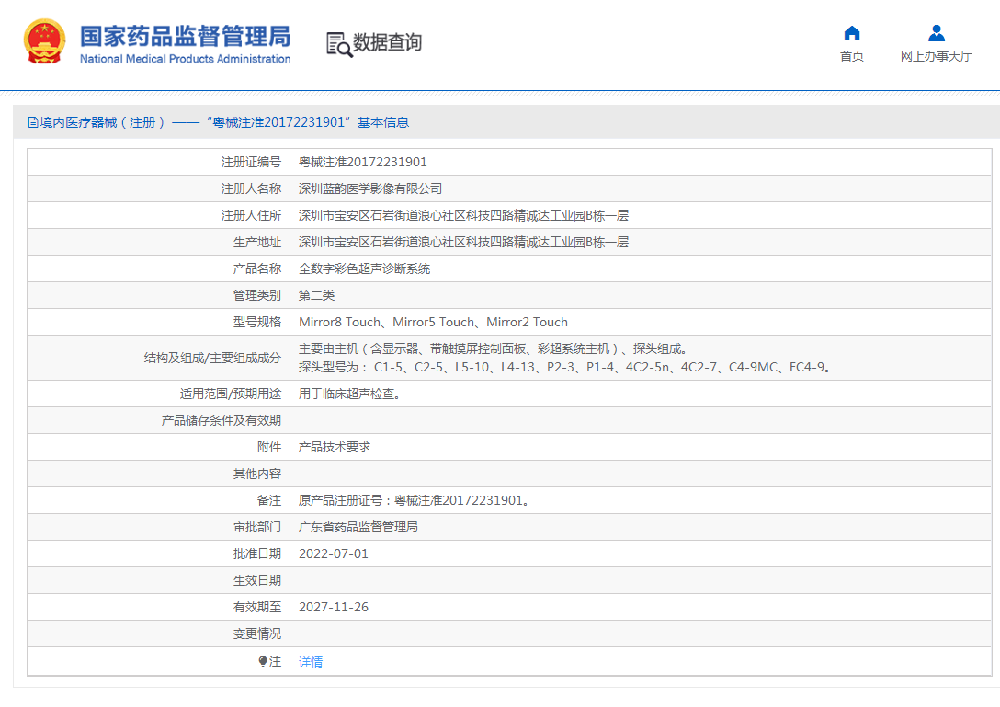Click the 审批部门 label
Image resolution: width=1000 pixels, height=707 pixels.
(257, 527)
